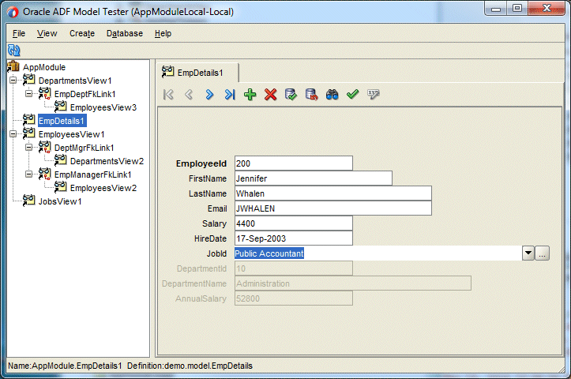Viewport: 571px width, 379px height.
Task: Open the JobId dropdown arrow
Action: [x=528, y=253]
